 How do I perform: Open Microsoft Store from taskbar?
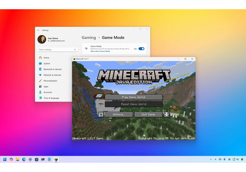click(x=37, y=159)
